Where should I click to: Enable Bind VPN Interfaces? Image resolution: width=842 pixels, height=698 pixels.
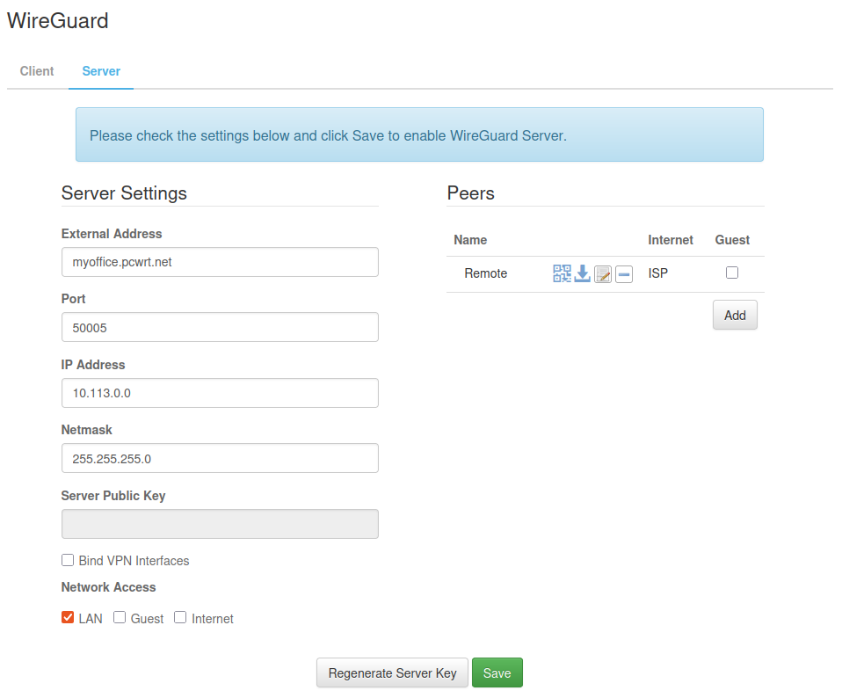pos(68,560)
